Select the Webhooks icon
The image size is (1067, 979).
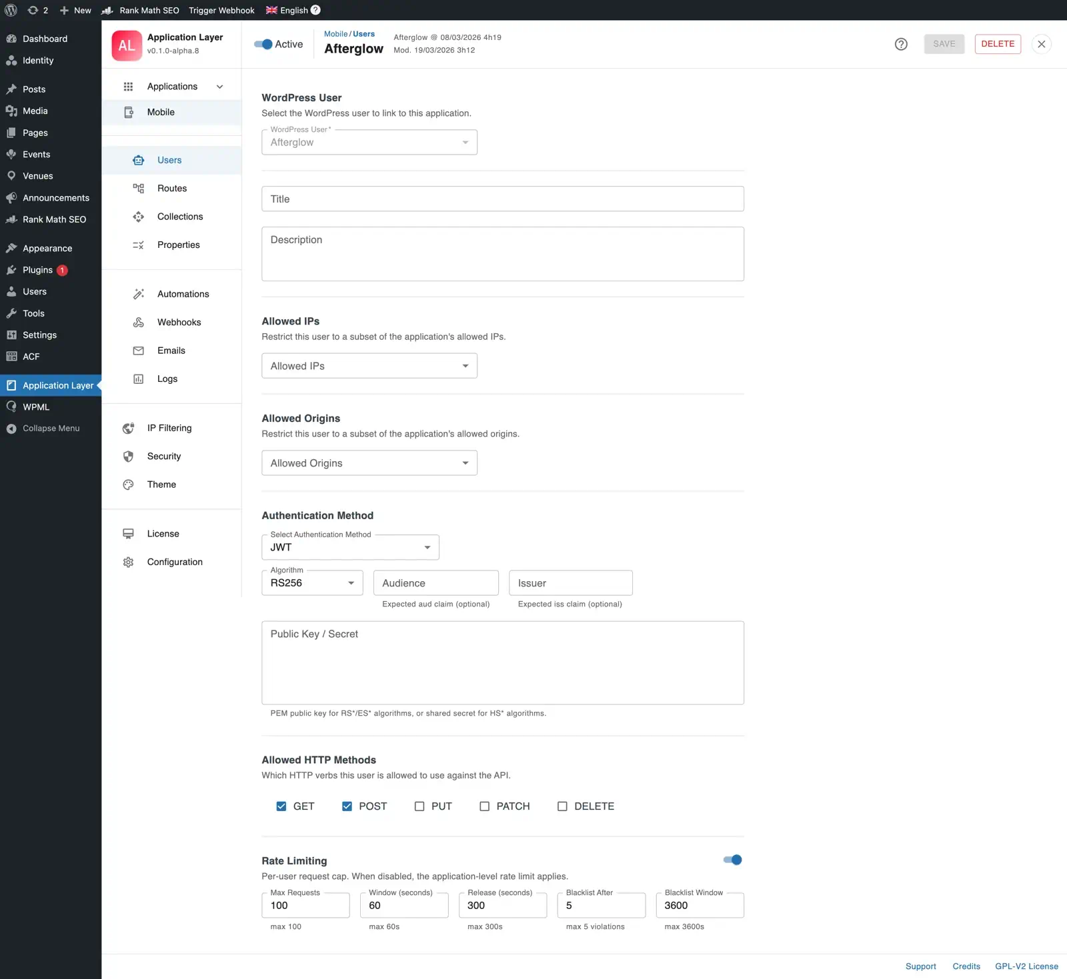click(x=138, y=322)
